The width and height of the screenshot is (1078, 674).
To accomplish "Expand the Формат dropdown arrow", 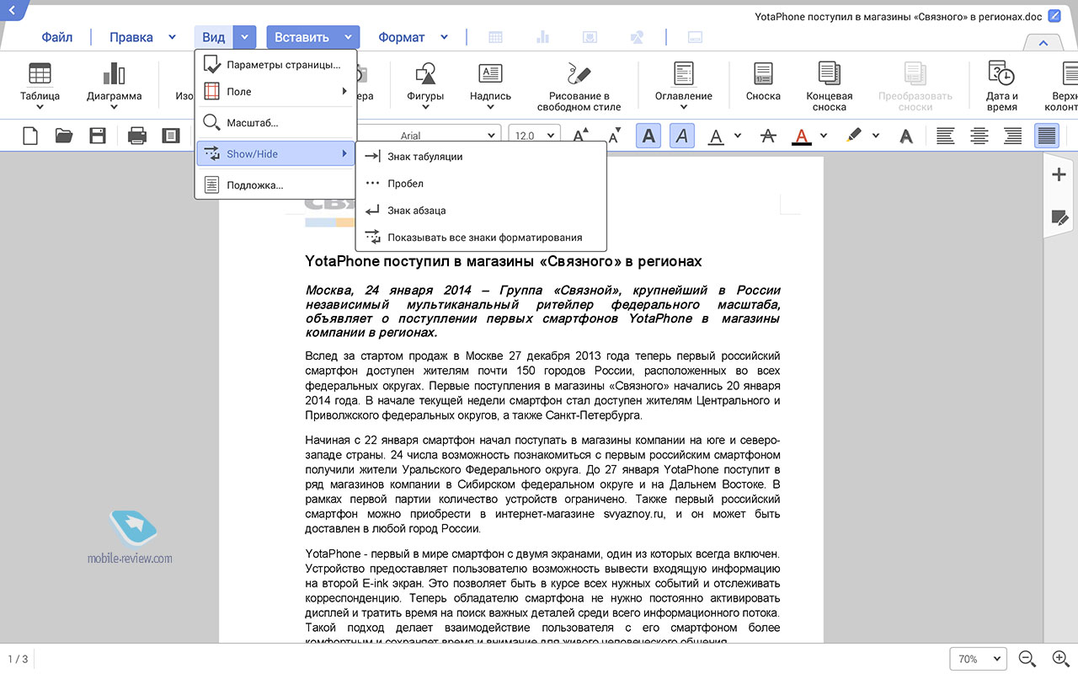I will [445, 37].
